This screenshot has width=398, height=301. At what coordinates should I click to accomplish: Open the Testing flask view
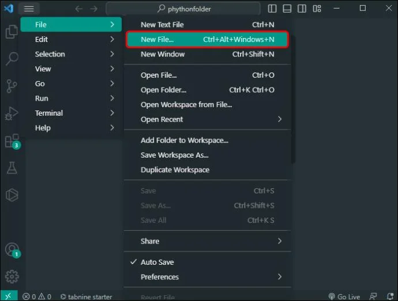(12, 168)
